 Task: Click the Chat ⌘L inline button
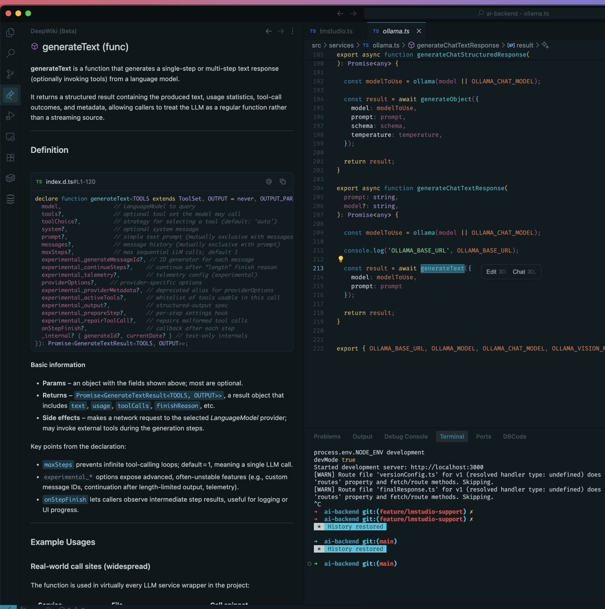pyautogui.click(x=524, y=272)
